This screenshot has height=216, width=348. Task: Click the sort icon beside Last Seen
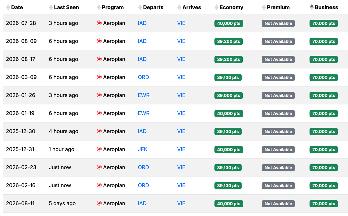point(51,8)
